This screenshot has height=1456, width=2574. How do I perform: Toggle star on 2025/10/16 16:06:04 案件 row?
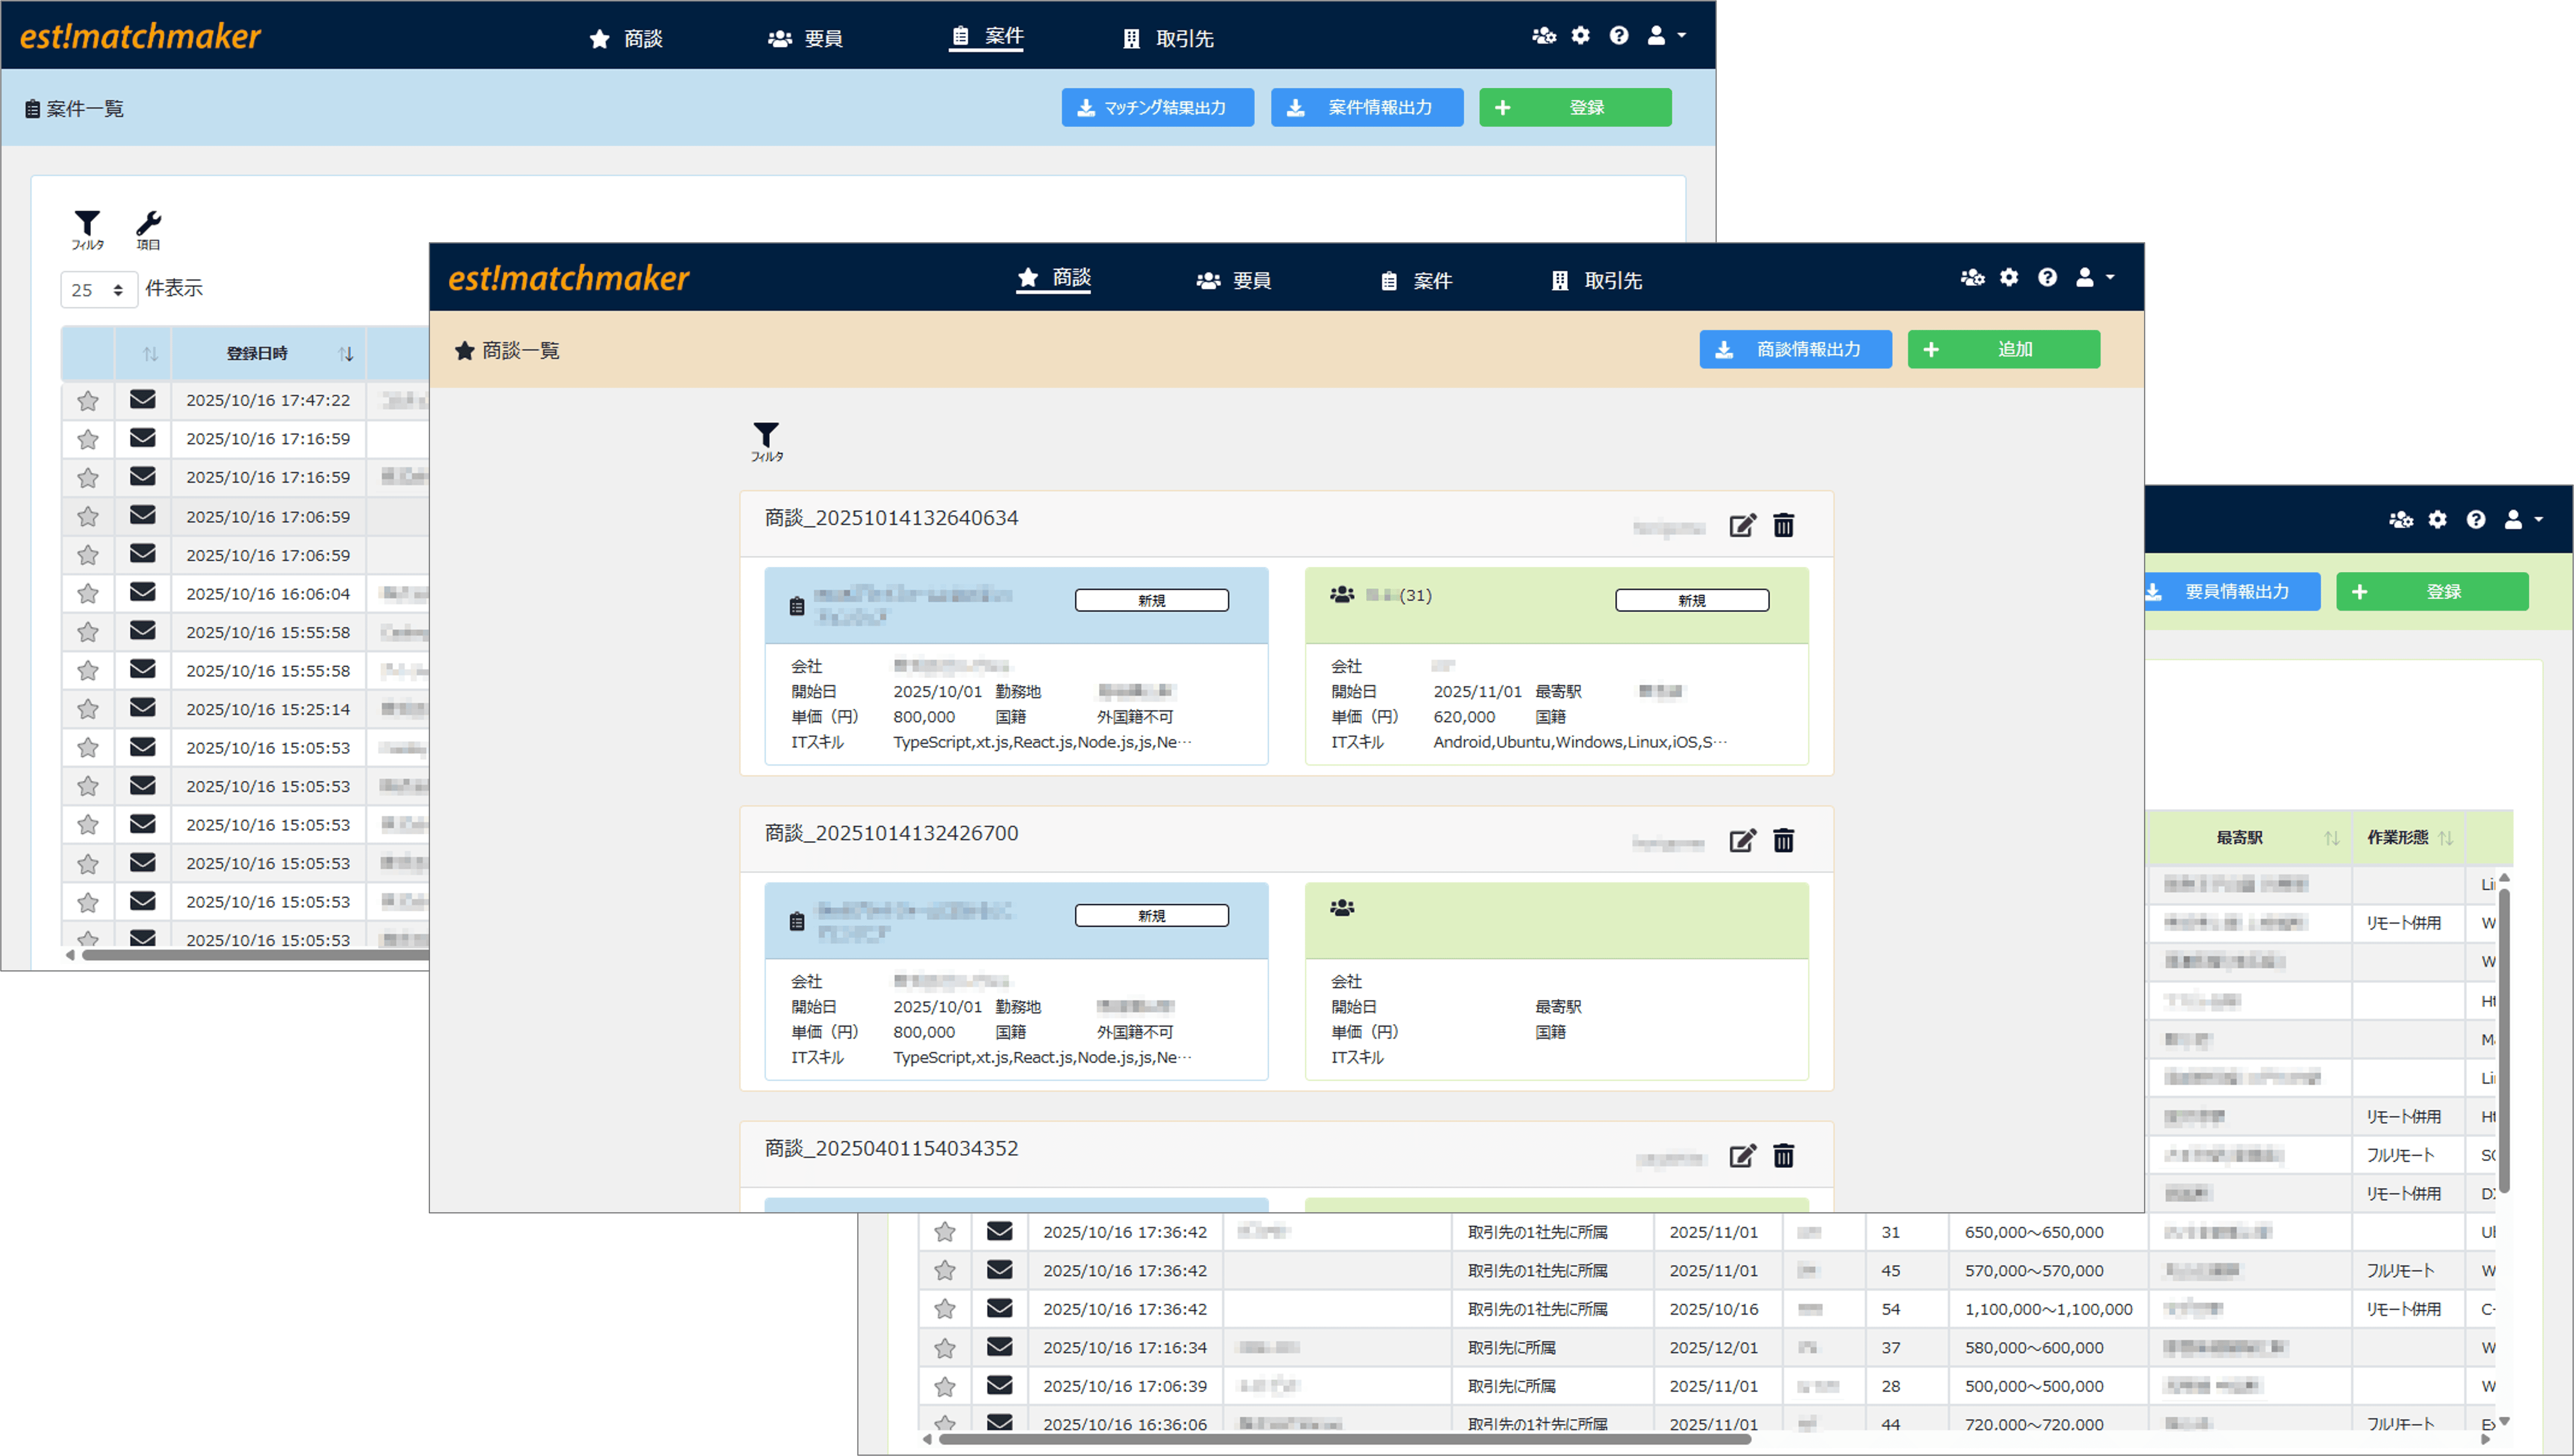point(88,594)
